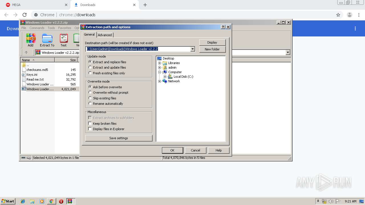Open the destination path dropdown arrow
Viewport: 365px width, 205px height.
coord(192,49)
